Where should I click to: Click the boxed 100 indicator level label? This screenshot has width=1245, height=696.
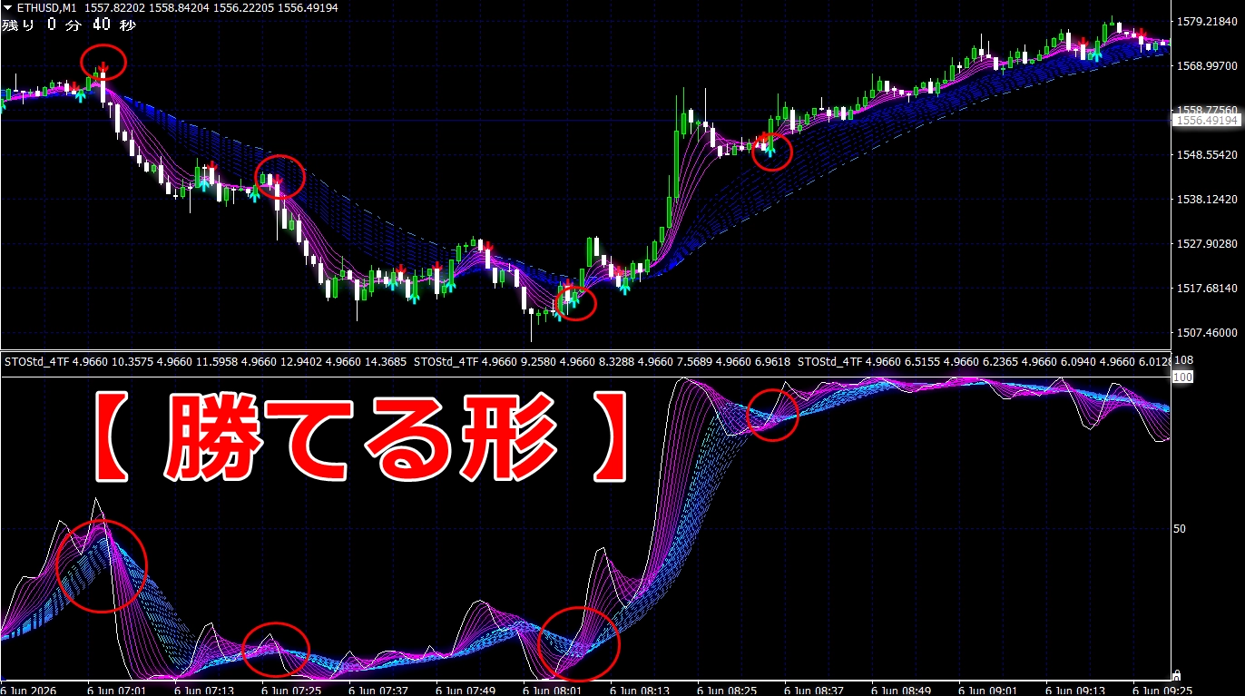click(x=1181, y=375)
